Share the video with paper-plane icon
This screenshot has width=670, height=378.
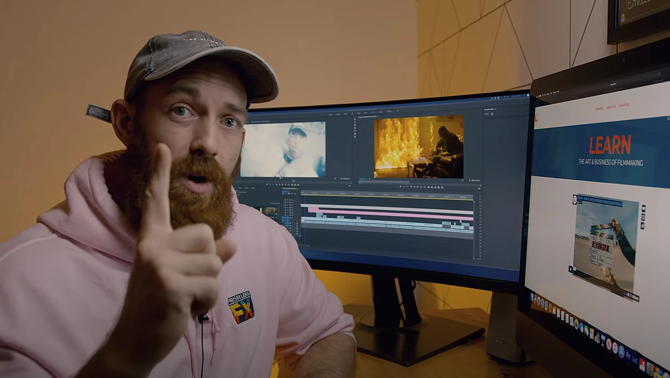643,226
